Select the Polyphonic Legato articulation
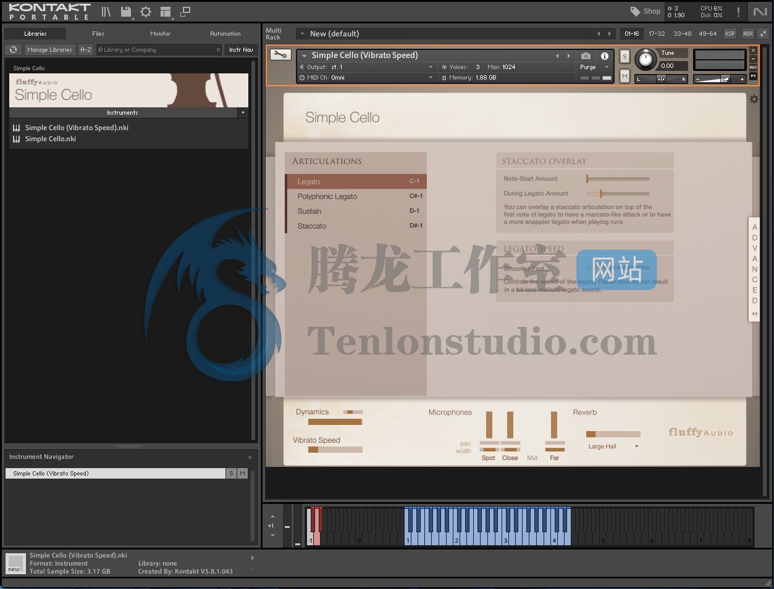 pyautogui.click(x=356, y=196)
